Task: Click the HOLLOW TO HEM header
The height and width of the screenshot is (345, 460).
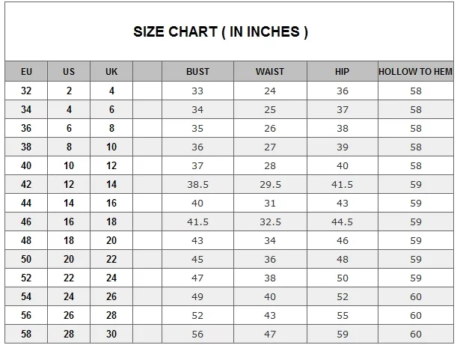Action: (x=415, y=71)
